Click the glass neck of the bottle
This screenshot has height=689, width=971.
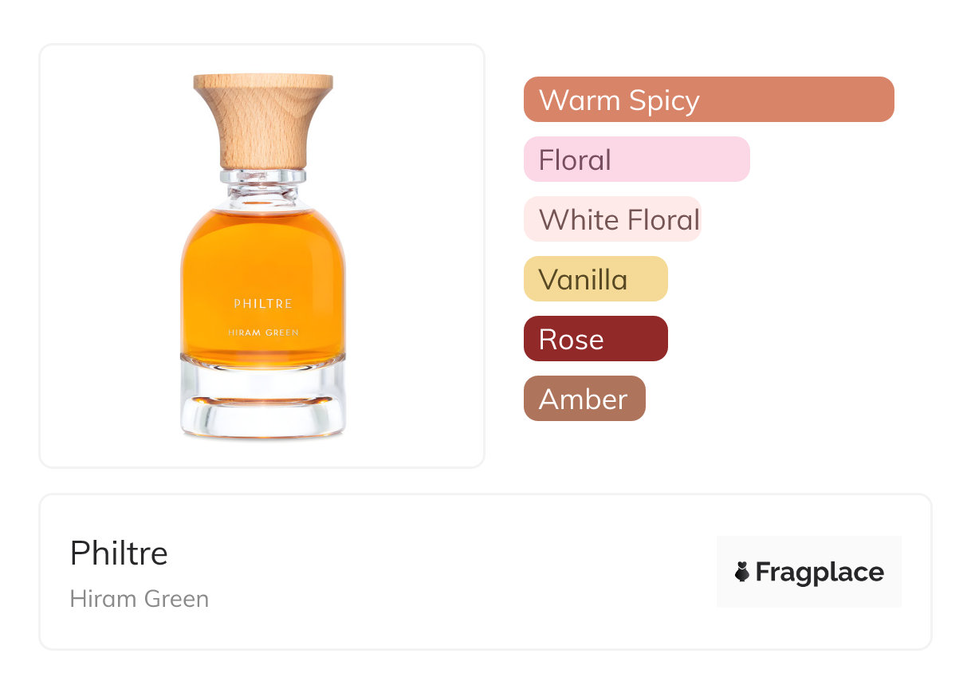[263, 186]
